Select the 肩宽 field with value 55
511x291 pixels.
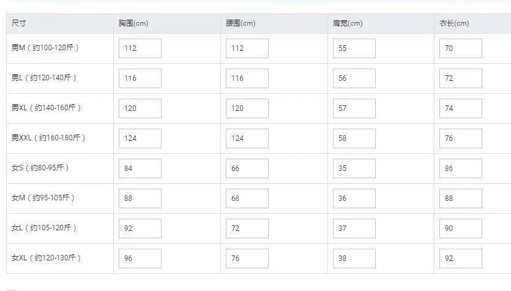click(354, 48)
